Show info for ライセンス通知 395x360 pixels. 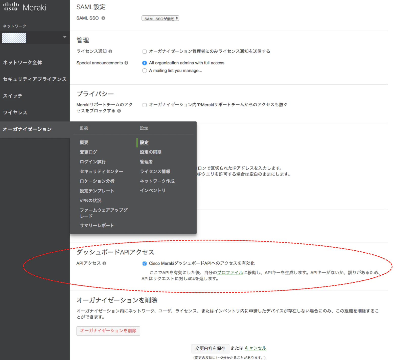tap(110, 51)
